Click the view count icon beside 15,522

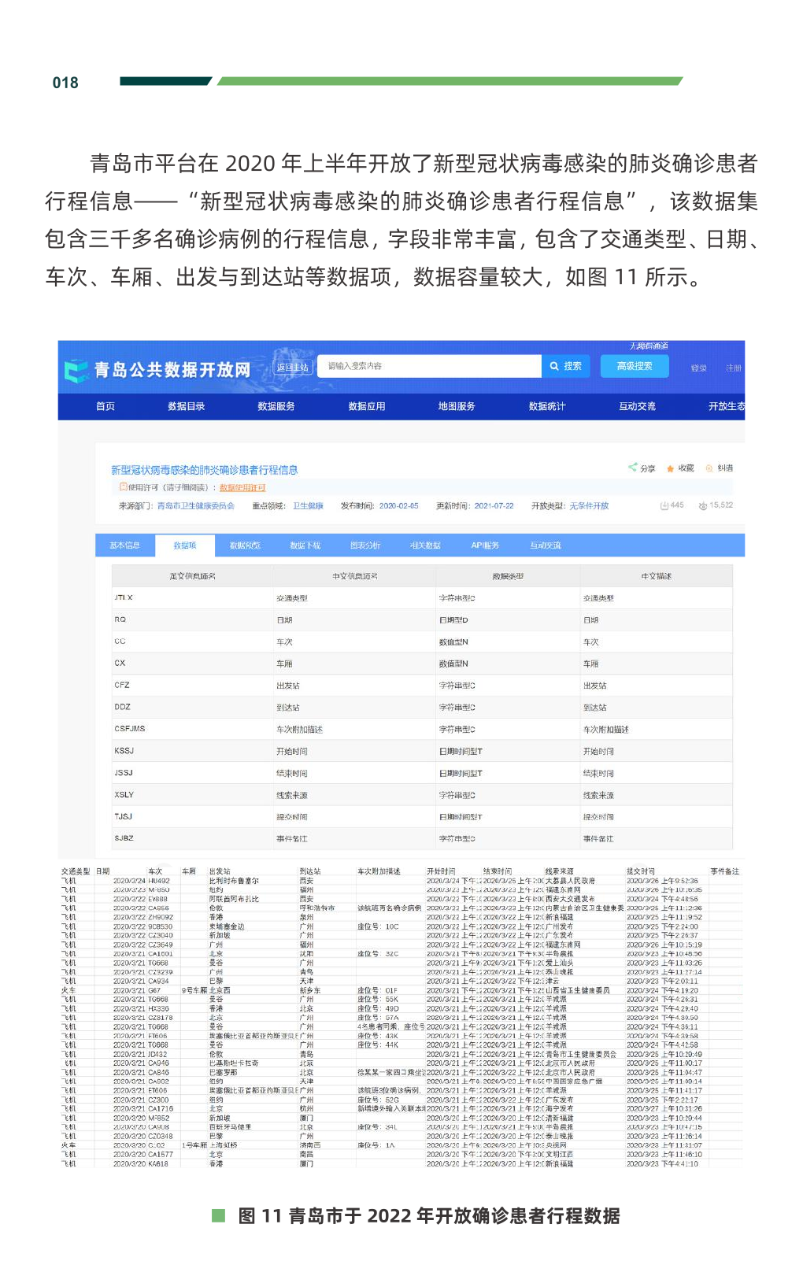[x=703, y=505]
